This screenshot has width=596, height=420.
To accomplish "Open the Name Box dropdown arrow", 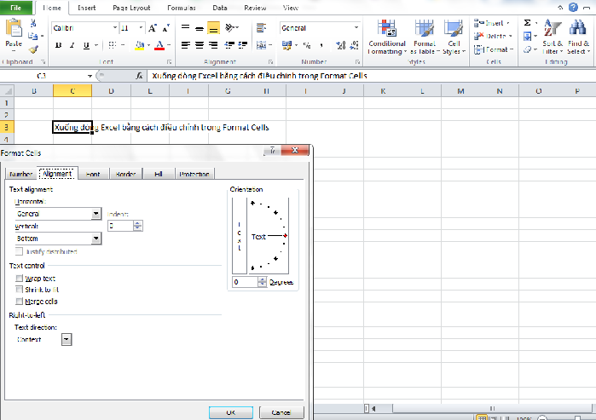I will [90, 76].
